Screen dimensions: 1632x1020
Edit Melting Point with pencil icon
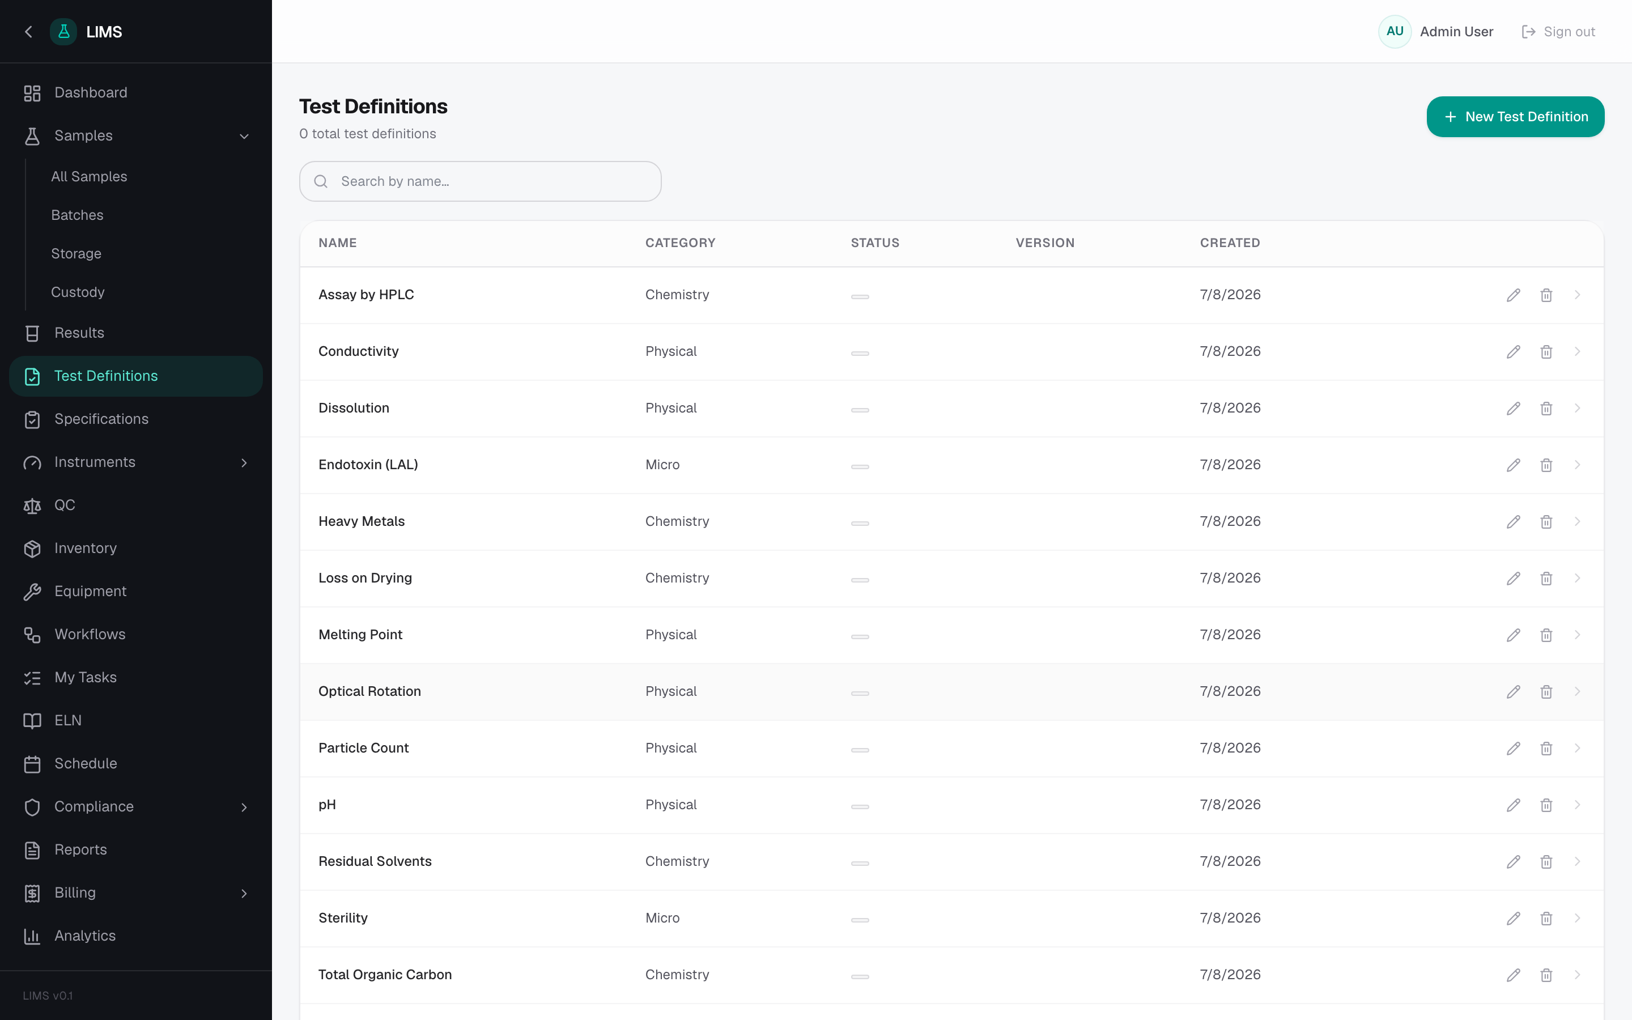[x=1514, y=635]
